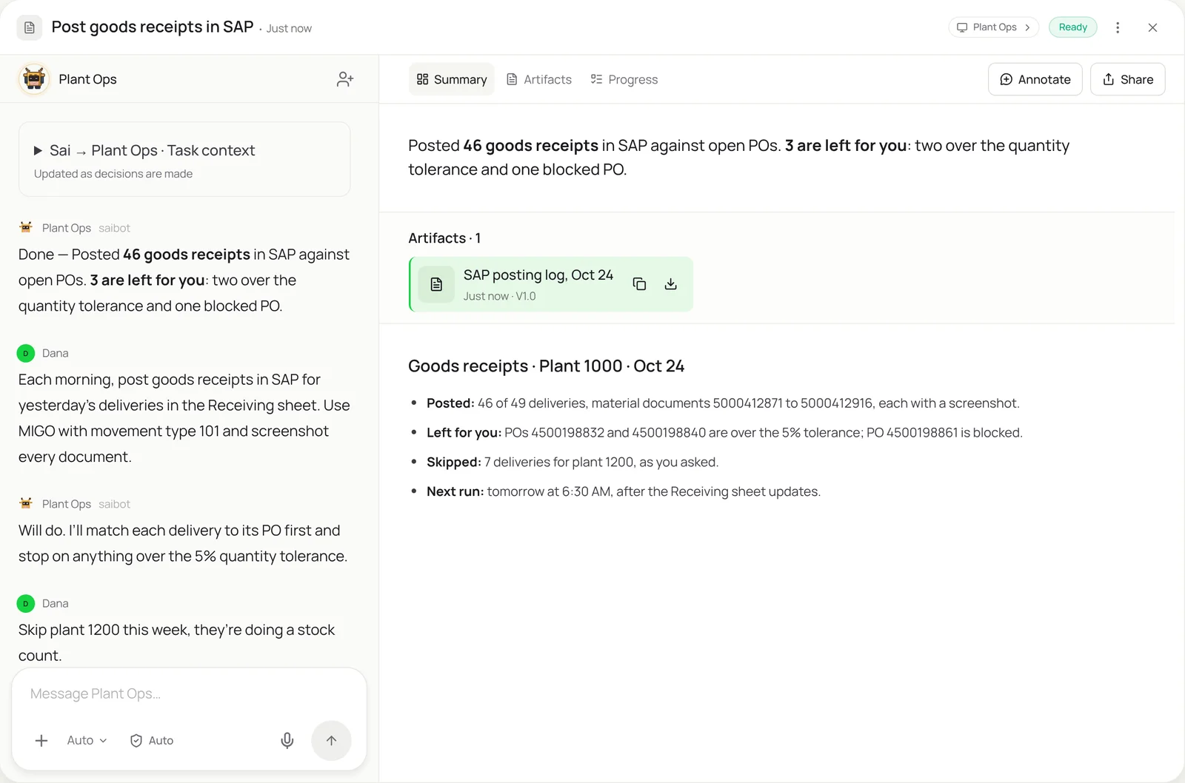Viewport: 1185px width, 783px height.
Task: Copy the SAP posting log artifact
Action: (x=639, y=284)
